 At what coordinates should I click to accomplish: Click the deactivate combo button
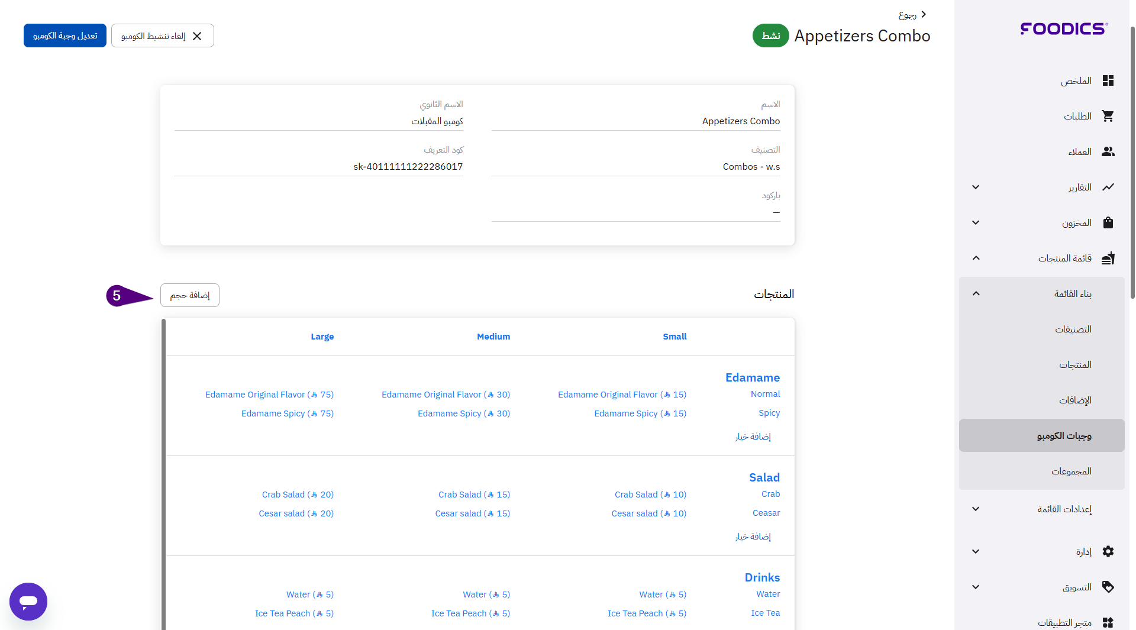point(162,36)
